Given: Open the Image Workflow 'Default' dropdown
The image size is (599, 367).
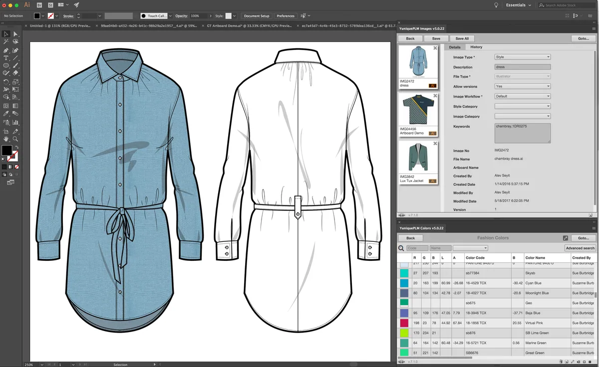Looking at the screenshot, I should (x=522, y=96).
